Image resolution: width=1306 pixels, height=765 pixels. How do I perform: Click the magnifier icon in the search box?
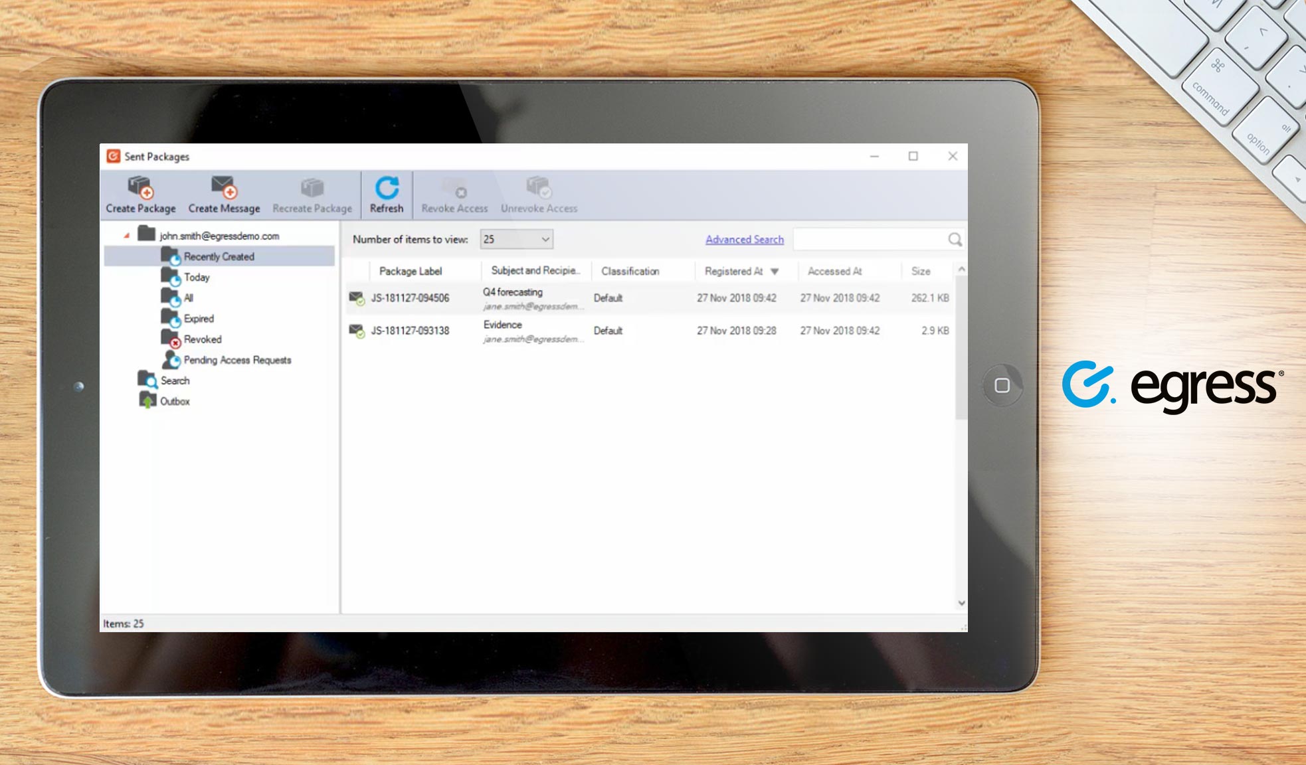955,240
